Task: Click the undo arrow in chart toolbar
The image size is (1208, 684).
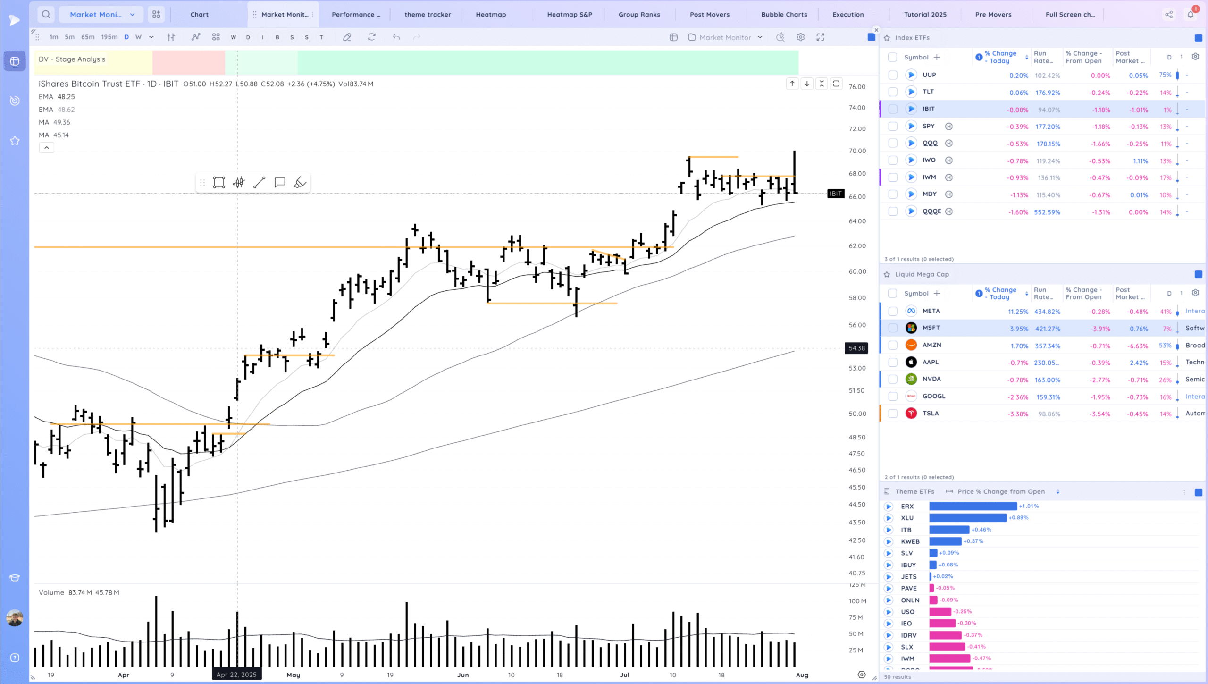Action: pos(396,37)
